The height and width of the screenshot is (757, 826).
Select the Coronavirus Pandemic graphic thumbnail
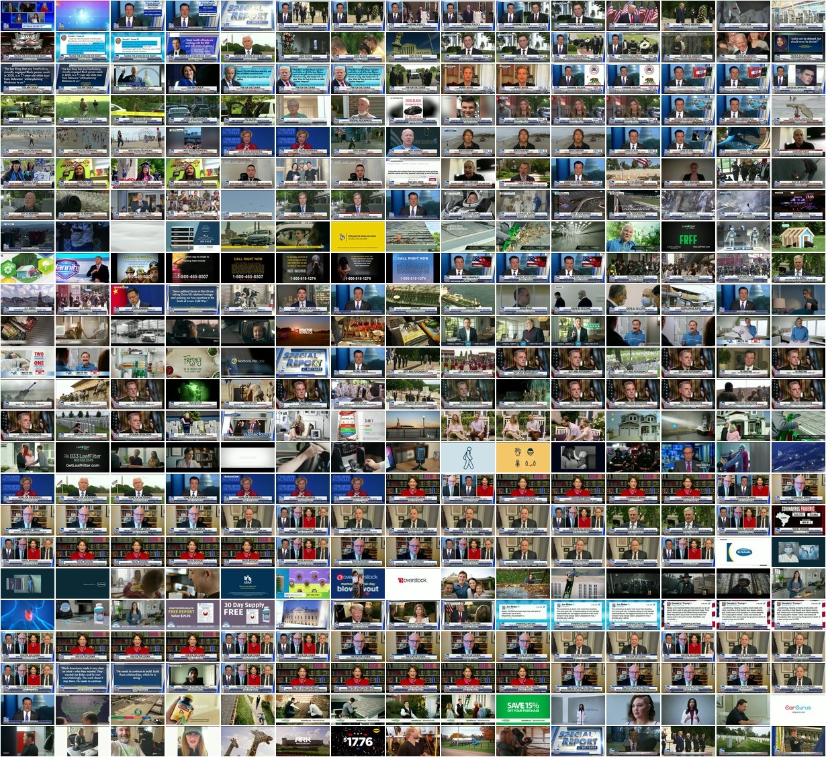[798, 520]
